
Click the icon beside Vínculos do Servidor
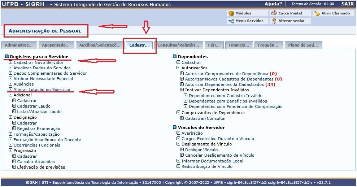tap(175, 127)
